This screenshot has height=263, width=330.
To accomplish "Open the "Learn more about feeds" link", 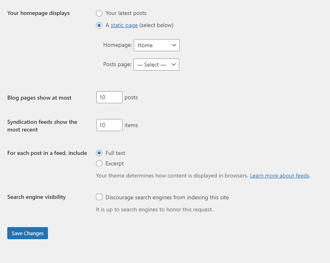I will point(280,175).
